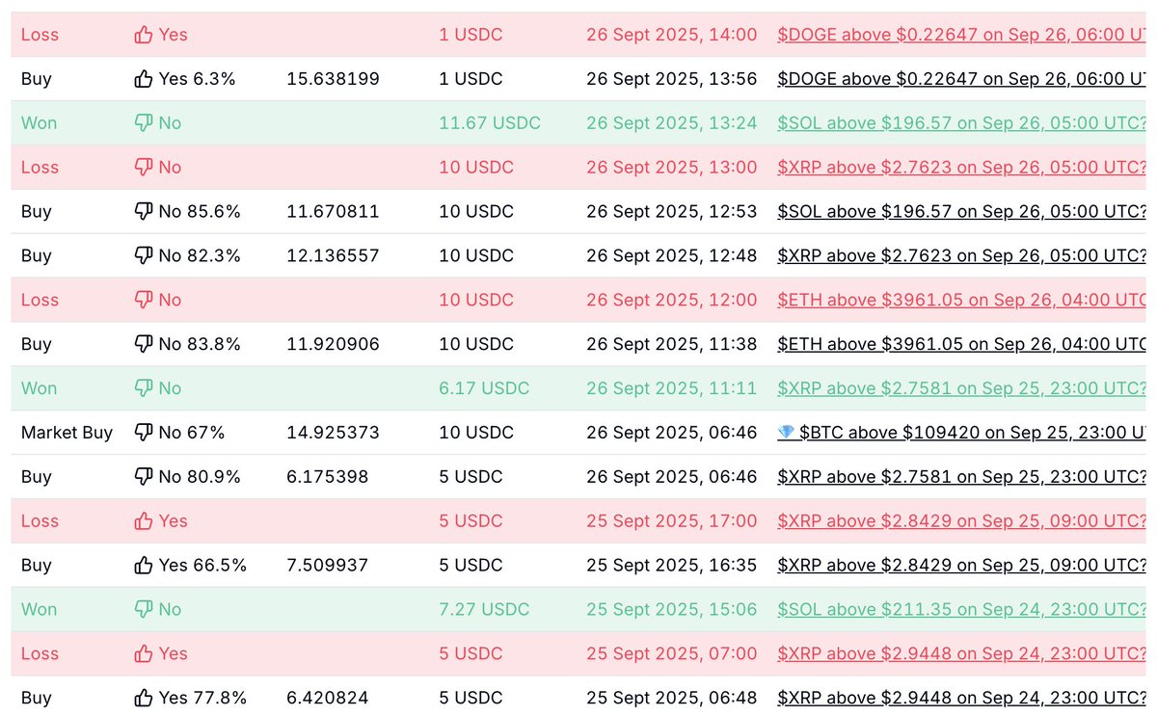Click the Loss label in the 12:00 row
This screenshot has height=716, width=1157.
(x=40, y=301)
